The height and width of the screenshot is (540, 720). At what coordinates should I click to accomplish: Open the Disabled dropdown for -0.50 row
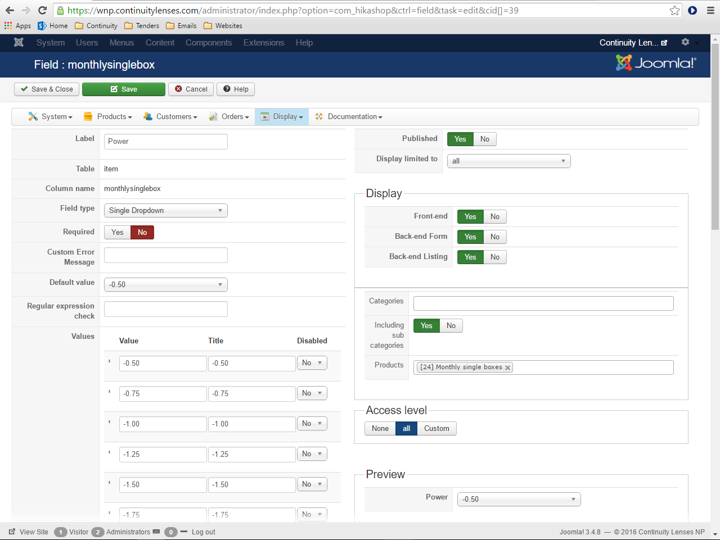point(312,363)
